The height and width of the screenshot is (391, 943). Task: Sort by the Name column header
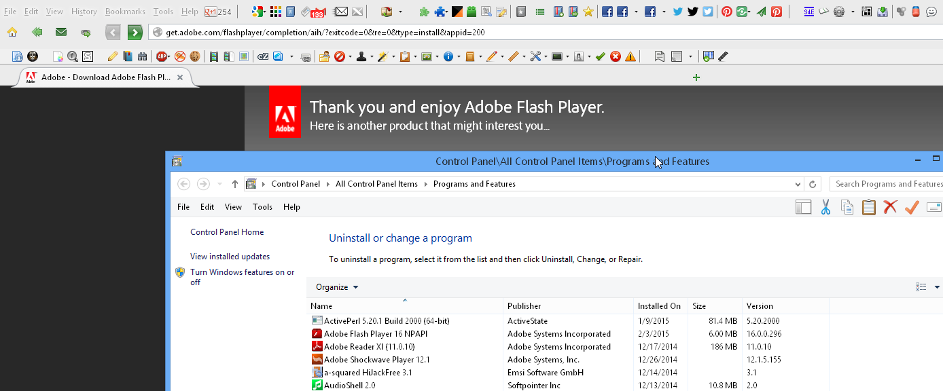point(405,306)
